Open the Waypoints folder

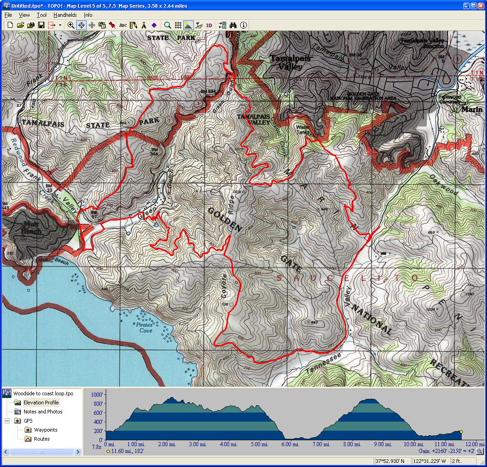(45, 430)
